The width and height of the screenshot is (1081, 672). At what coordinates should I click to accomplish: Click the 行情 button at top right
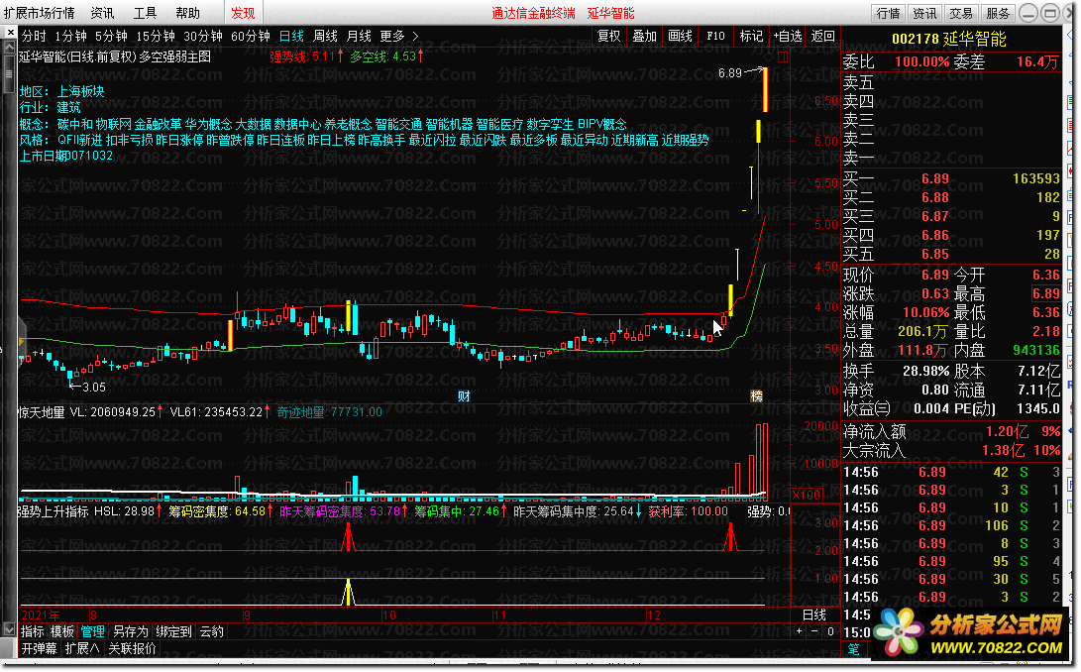tap(888, 13)
